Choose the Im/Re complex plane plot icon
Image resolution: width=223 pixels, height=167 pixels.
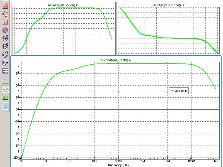click(x=5, y=14)
